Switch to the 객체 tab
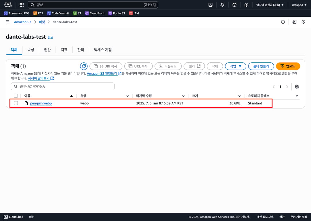This screenshot has height=221, width=311. tap(14, 50)
